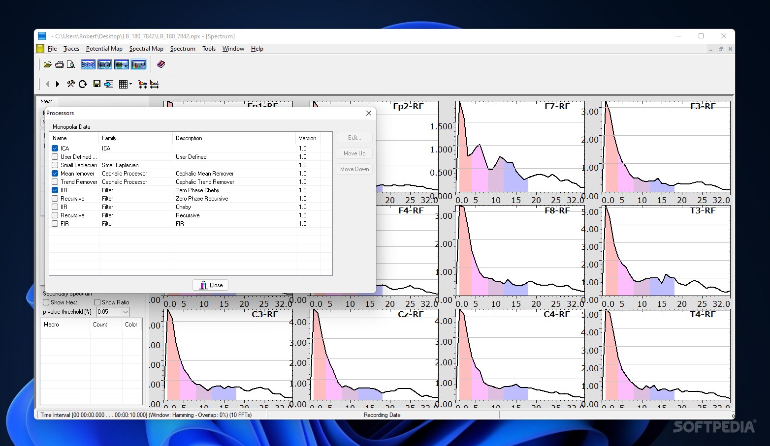Uncheck the ICA processor checkbox
Screen dimensions: 770x446
pos(55,148)
